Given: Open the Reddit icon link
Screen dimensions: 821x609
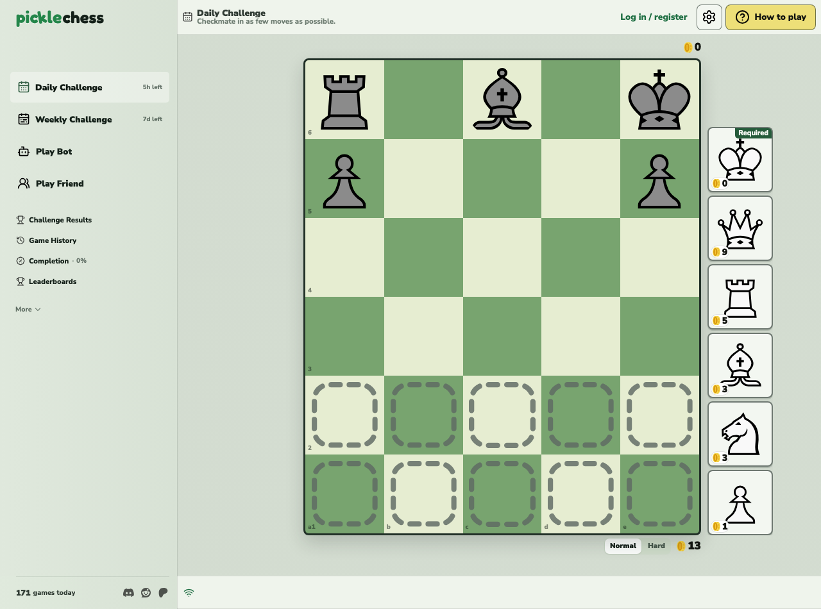Looking at the screenshot, I should (x=146, y=592).
